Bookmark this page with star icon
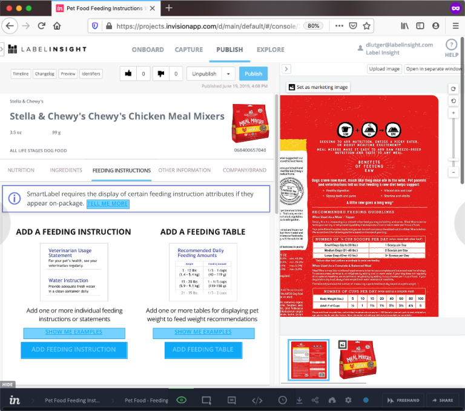This screenshot has height=411, width=465. point(366,26)
